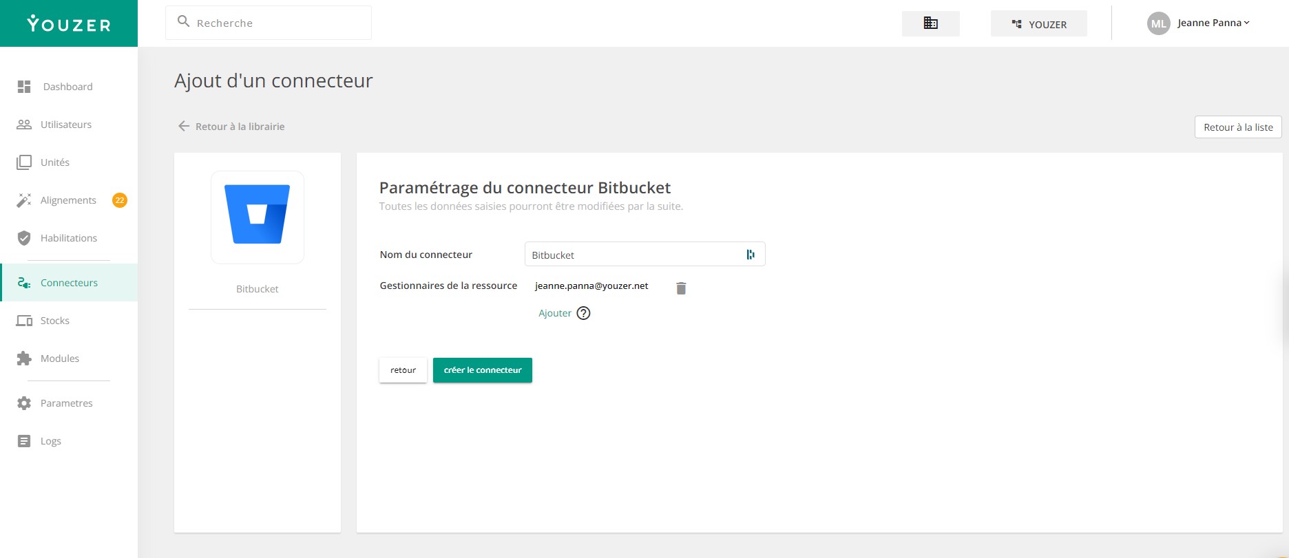Navigate to Habilitations
Screen dimensions: 1289x558
[69, 238]
